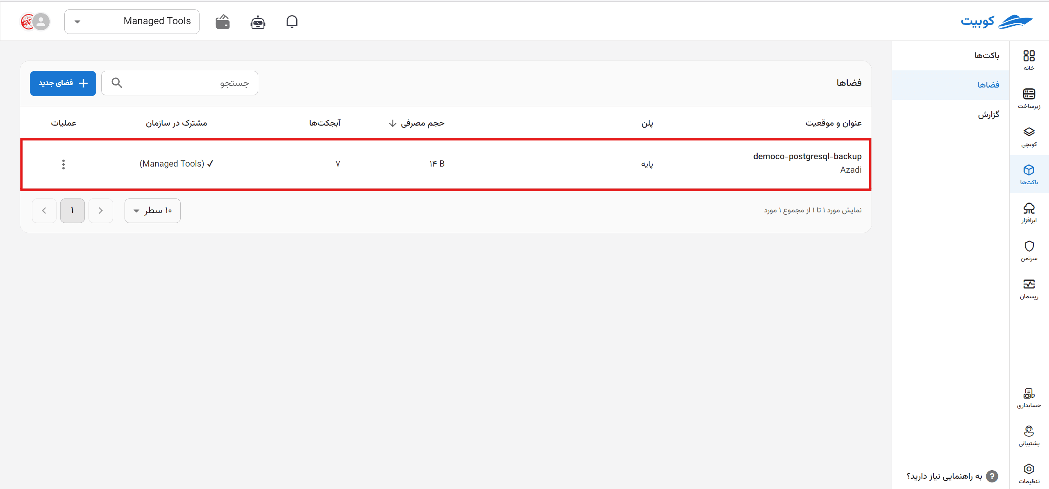Open the خانه home icon in sidebar
The image size is (1049, 489).
pos(1029,60)
